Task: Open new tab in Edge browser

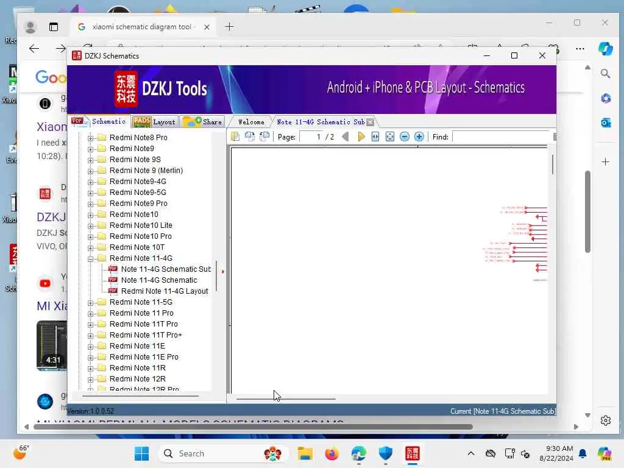Action: click(x=229, y=27)
